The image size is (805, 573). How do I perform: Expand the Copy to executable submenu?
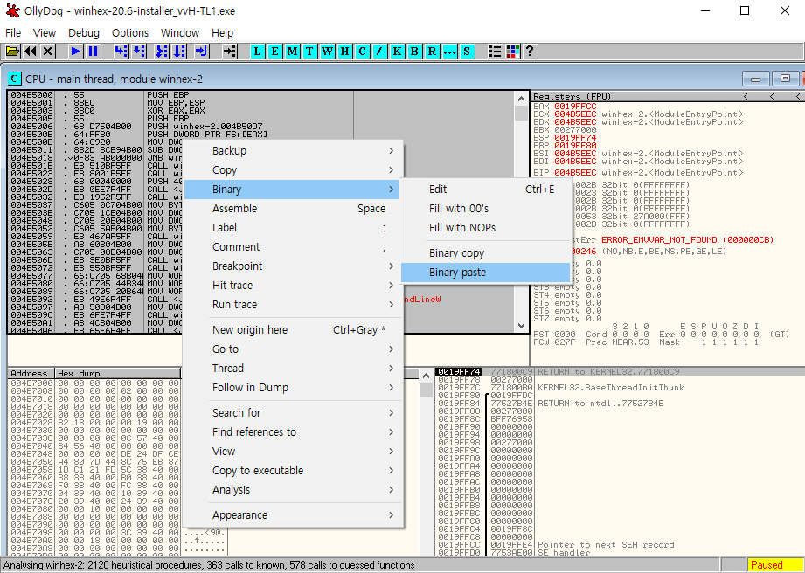tap(293, 471)
